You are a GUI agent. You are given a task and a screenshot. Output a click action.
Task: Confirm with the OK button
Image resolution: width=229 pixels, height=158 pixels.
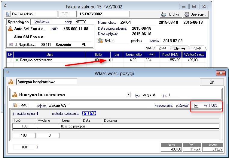tap(212, 82)
